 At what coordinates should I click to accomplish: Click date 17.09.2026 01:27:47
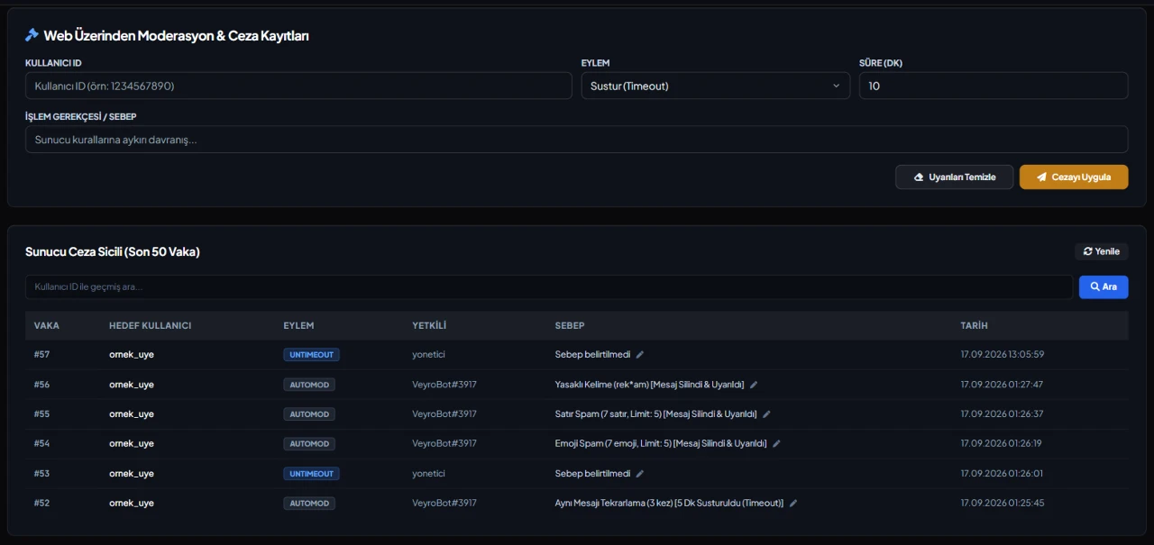coord(1002,385)
